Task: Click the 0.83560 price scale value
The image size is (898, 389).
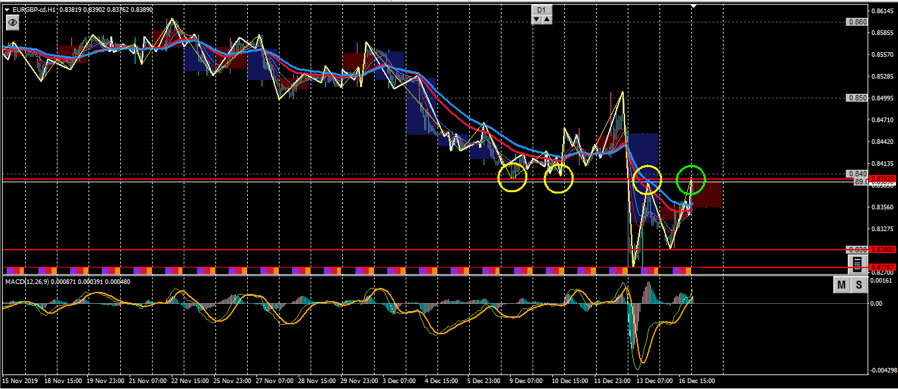Action: coord(883,207)
